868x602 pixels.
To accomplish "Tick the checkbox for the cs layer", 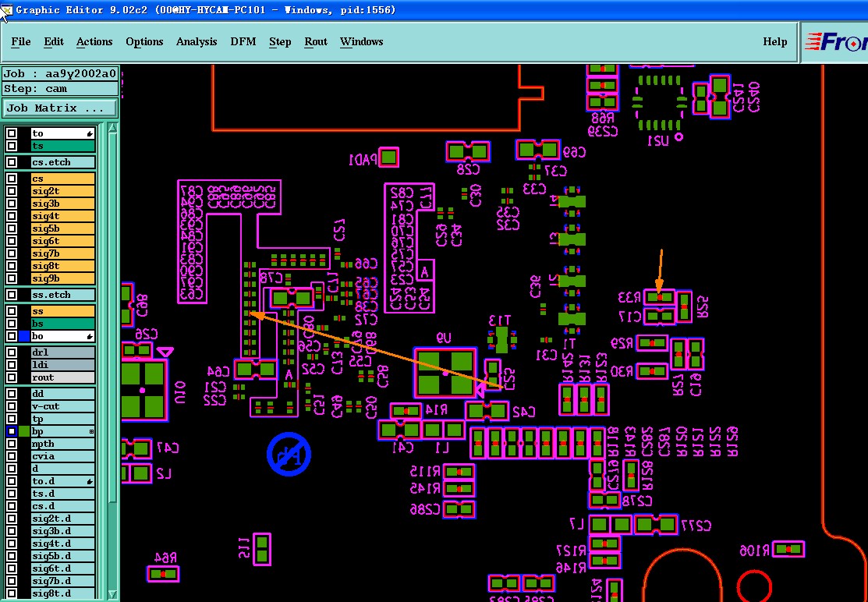I will tap(11, 179).
